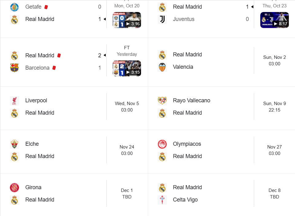295x216 pixels.
Task: Open the Rayo Vallecano team link
Action: click(x=191, y=100)
